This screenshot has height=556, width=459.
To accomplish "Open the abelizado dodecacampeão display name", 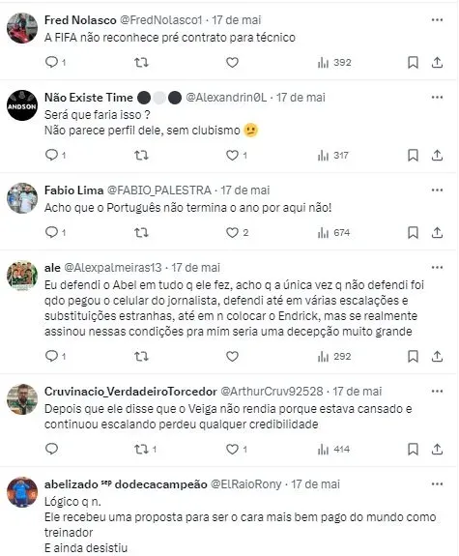I will tap(126, 484).
